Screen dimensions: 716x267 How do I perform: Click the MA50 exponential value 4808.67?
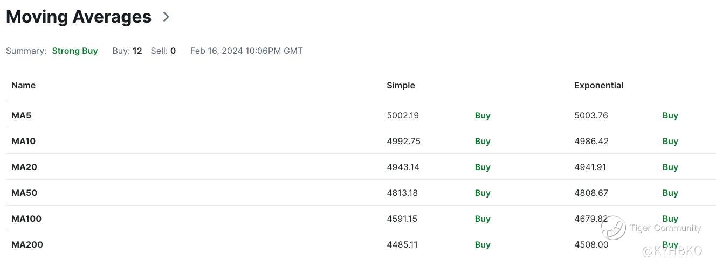pyautogui.click(x=591, y=193)
